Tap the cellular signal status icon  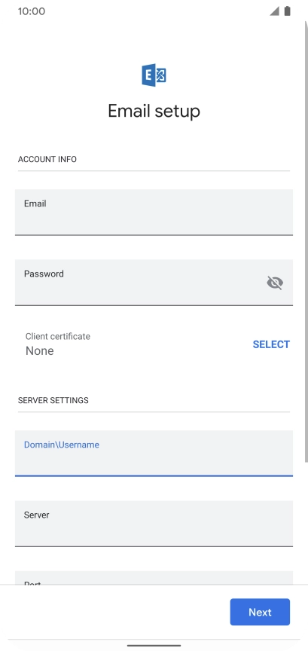point(274,11)
